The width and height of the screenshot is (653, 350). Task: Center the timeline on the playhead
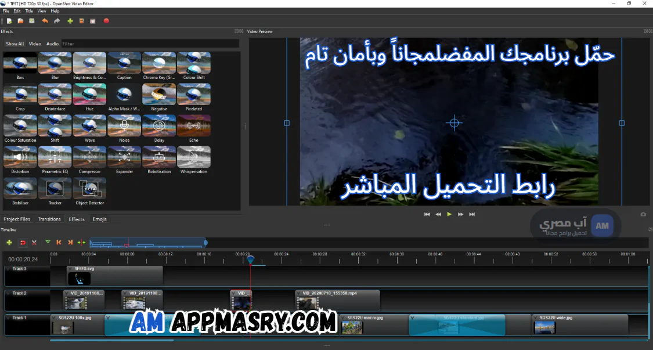(x=81, y=243)
